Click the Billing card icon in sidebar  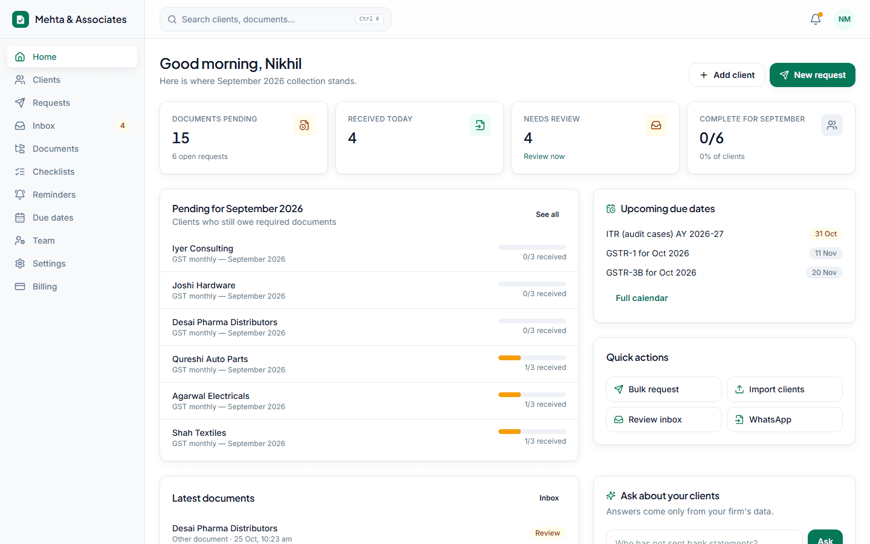(x=20, y=287)
